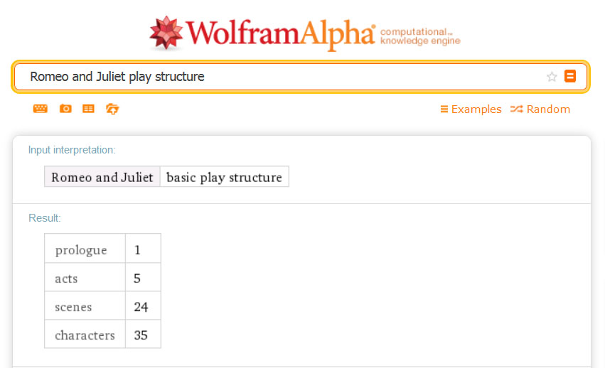Click the characters count value 35
This screenshot has width=605, height=368.
[x=141, y=335]
